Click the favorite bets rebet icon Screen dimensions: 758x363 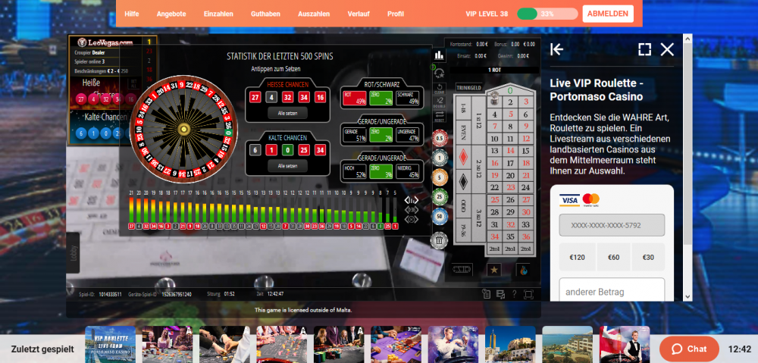[x=440, y=73]
